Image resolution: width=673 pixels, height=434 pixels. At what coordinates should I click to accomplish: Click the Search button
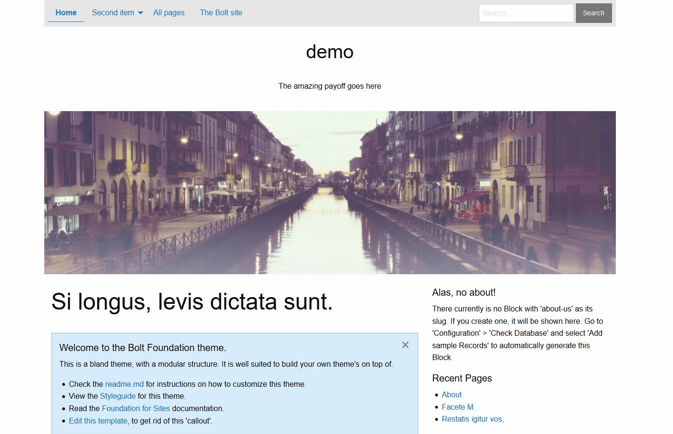pos(593,13)
